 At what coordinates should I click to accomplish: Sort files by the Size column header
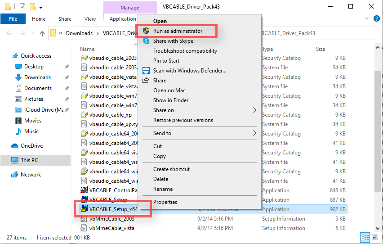321,49
